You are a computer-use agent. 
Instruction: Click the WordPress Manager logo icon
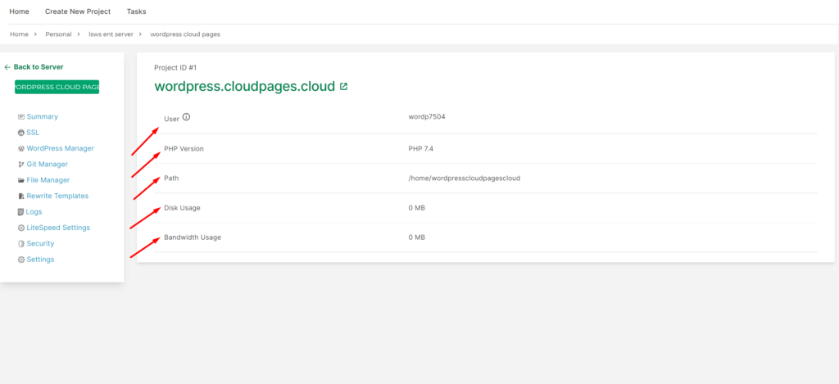[20, 149]
